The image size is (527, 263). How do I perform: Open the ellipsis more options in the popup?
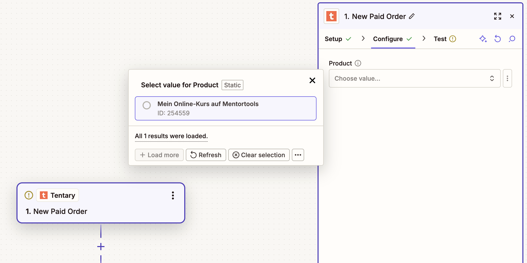[298, 155]
